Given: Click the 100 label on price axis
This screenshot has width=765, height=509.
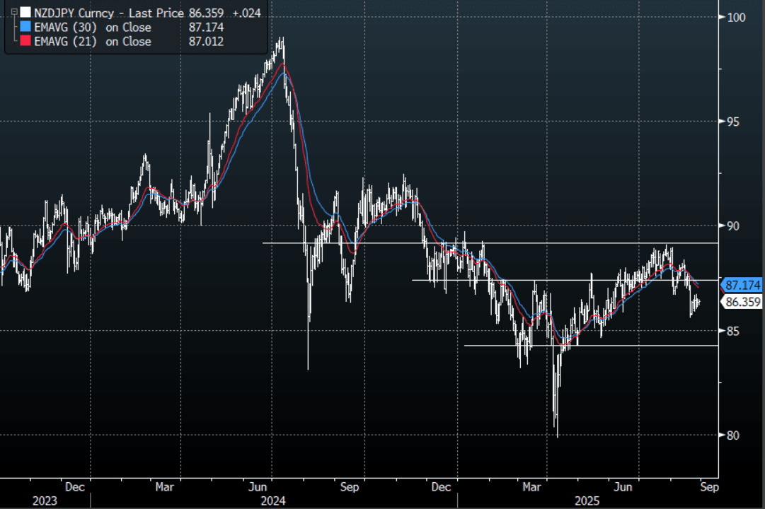Looking at the screenshot, I should click(x=737, y=17).
